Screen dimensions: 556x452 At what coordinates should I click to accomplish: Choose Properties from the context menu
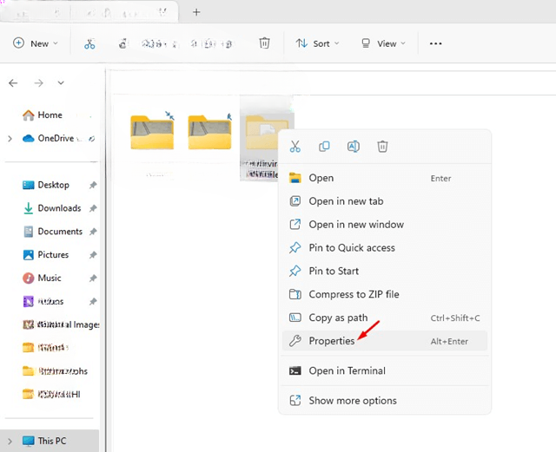click(x=385, y=341)
